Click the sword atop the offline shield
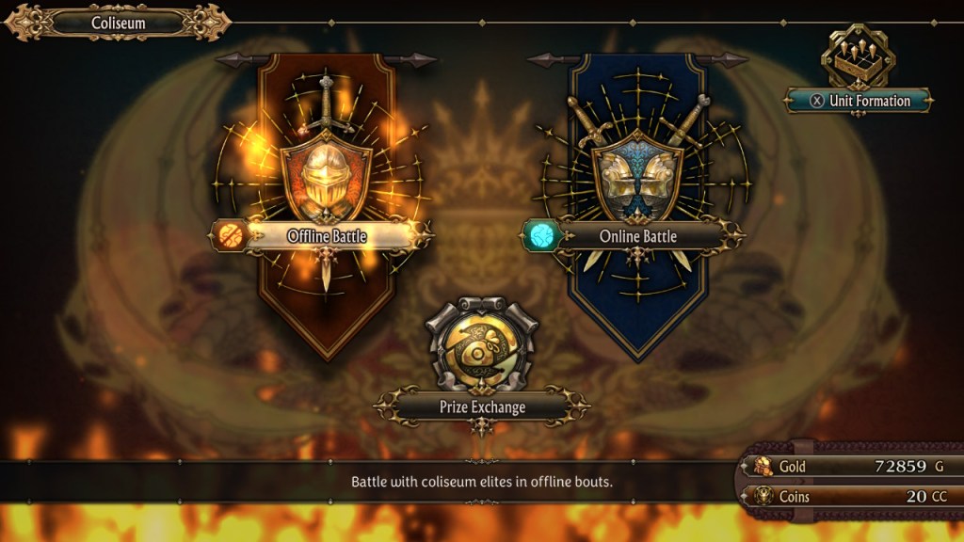 [x=326, y=104]
